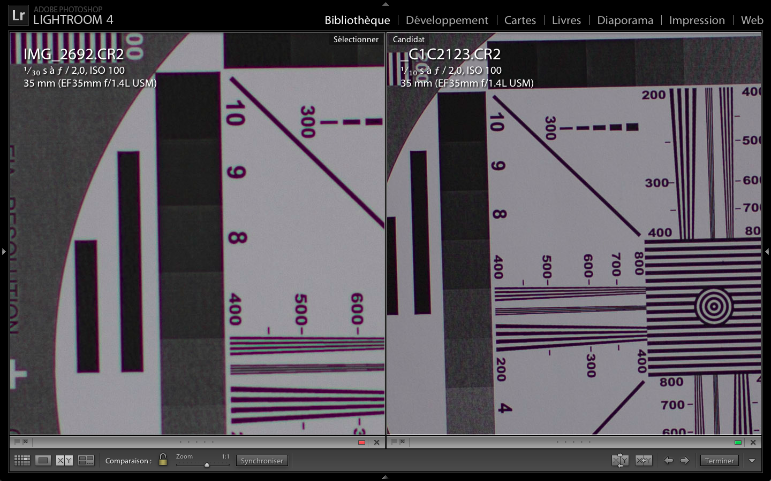Make the candidate the new select photo

pos(644,461)
